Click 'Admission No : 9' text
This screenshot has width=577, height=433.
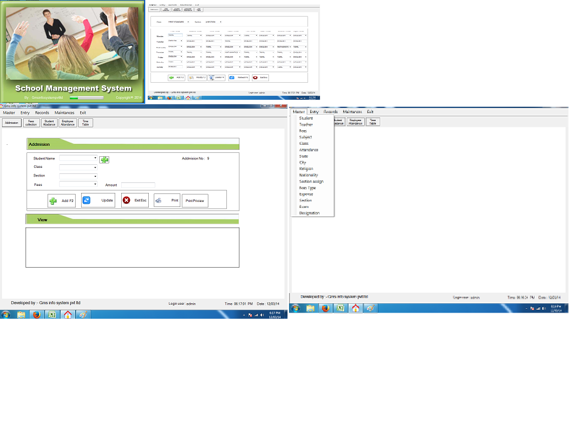tap(195, 158)
